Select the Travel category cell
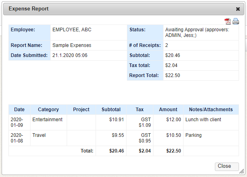This screenshot has width=247, height=177. tap(39, 135)
